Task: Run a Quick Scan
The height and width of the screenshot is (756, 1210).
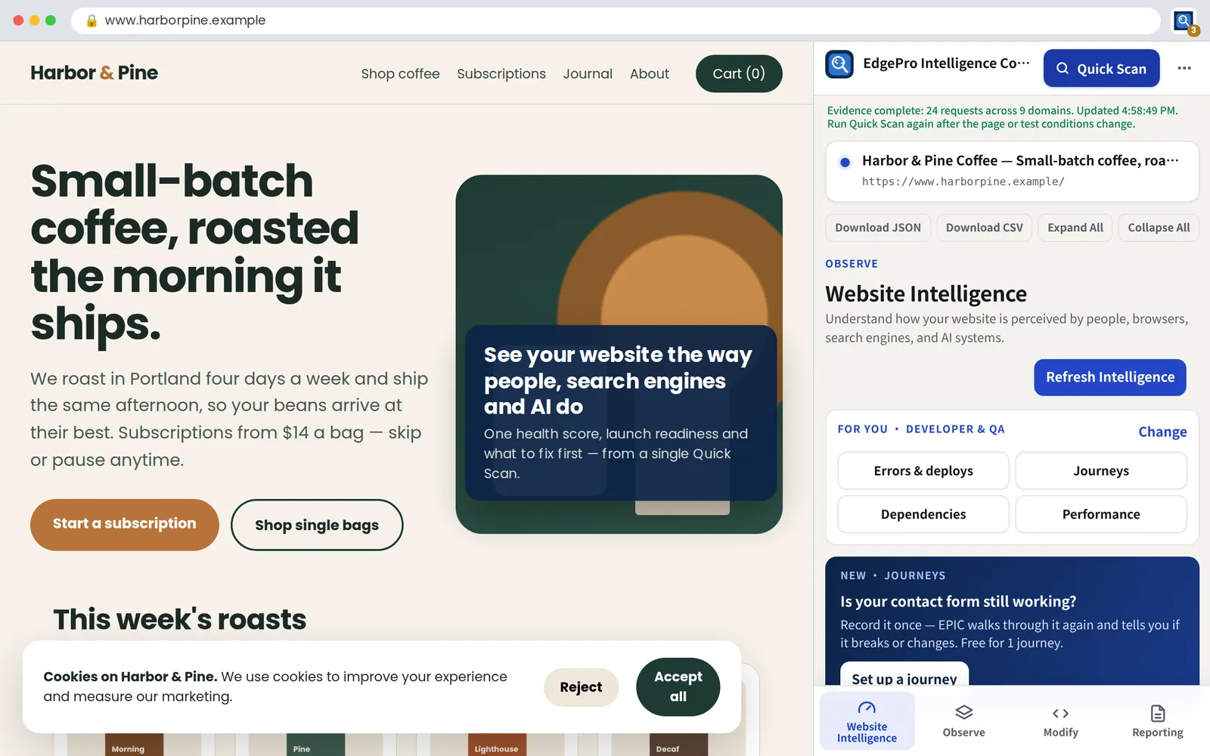Action: tap(1101, 68)
